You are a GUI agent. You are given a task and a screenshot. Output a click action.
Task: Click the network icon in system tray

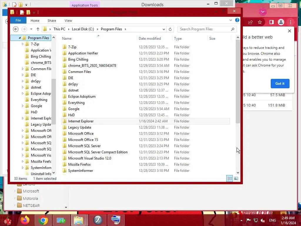[255, 220]
